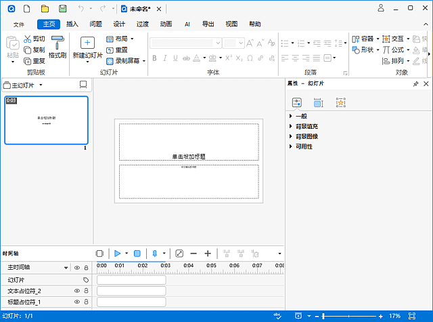Click the save icon in title bar
Image resolution: width=433 pixels, height=322 pixels.
pos(62,9)
